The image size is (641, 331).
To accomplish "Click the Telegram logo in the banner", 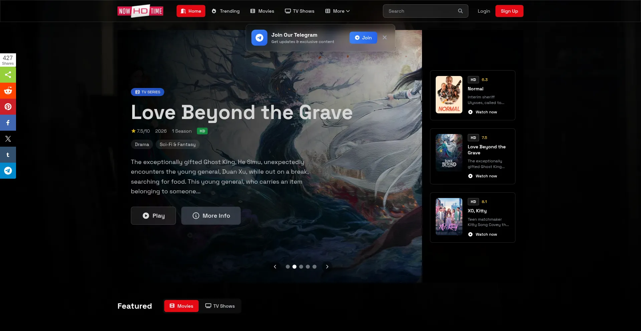I will point(259,38).
